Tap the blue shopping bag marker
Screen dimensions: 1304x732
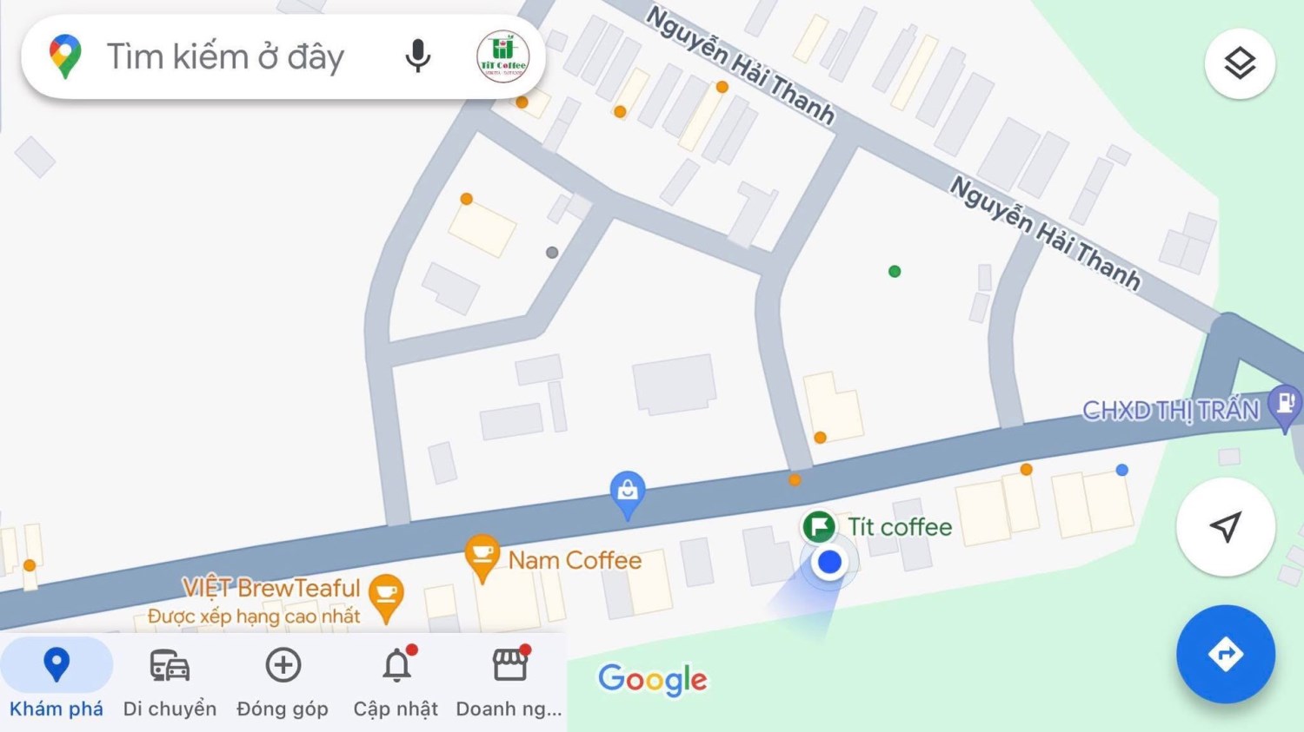[x=627, y=495]
